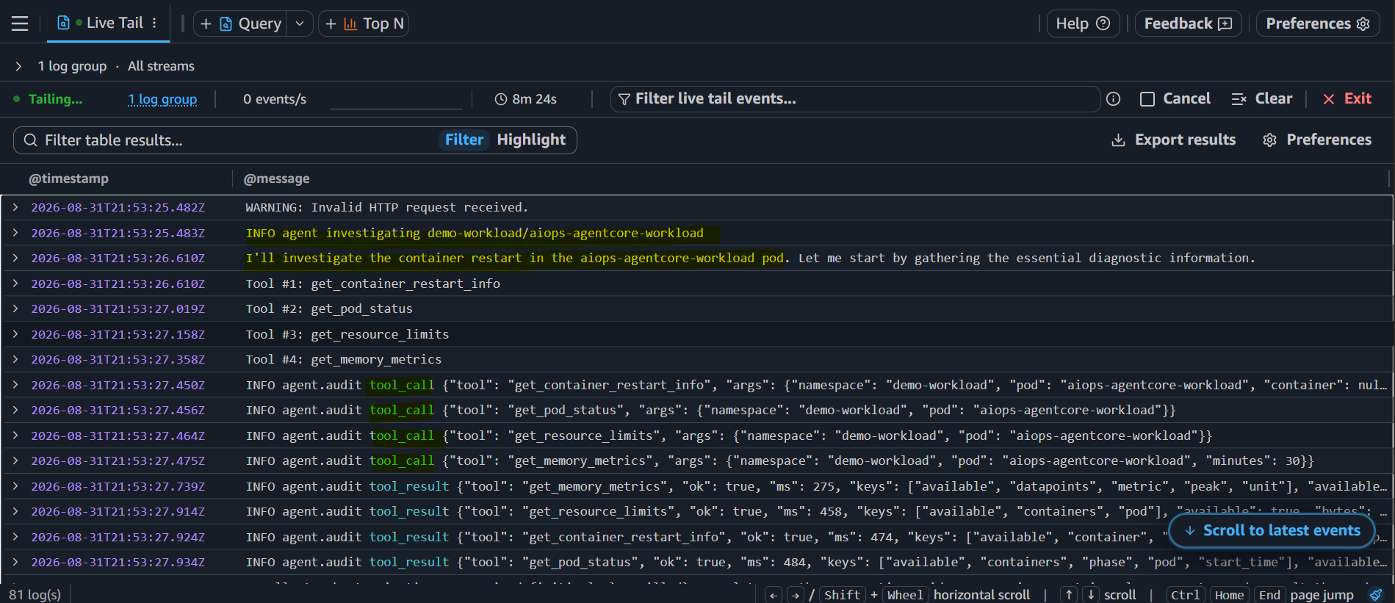Click the @message column header
This screenshot has height=603, width=1395.
click(x=276, y=178)
